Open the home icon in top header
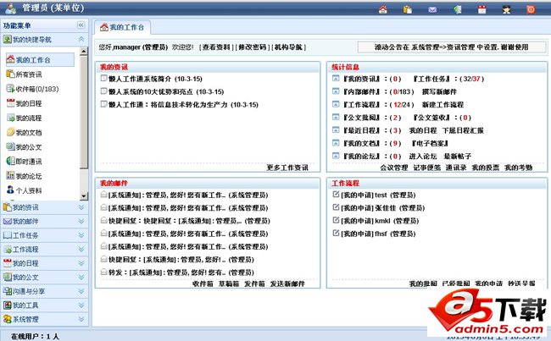Screen dimensions: 551x341 pos(383,9)
